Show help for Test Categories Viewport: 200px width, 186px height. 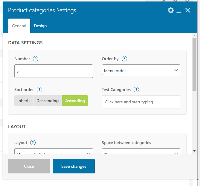click(136, 90)
